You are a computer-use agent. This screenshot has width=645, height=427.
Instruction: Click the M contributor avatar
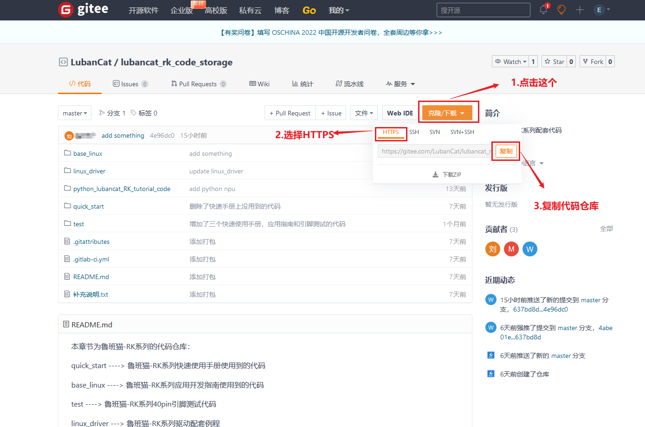[511, 249]
